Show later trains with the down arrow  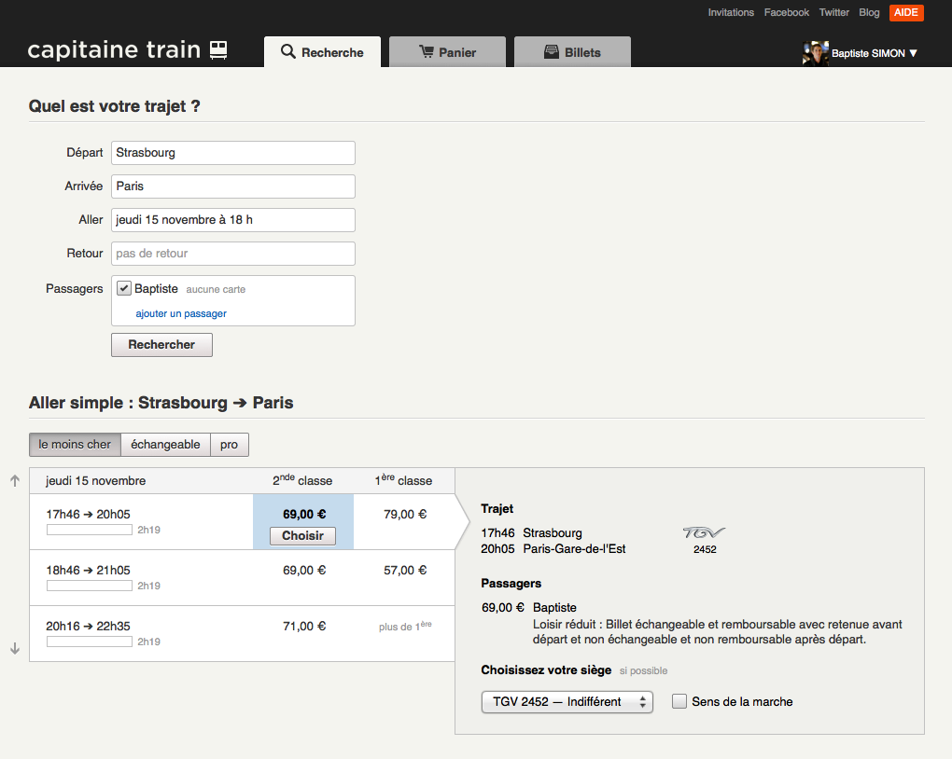pyautogui.click(x=15, y=649)
